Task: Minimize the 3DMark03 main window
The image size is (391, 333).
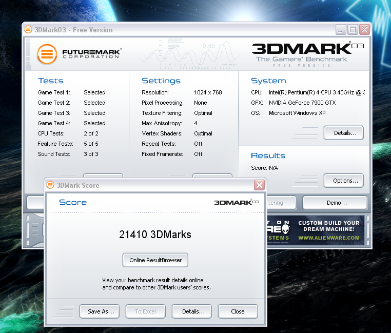Action: (340, 29)
